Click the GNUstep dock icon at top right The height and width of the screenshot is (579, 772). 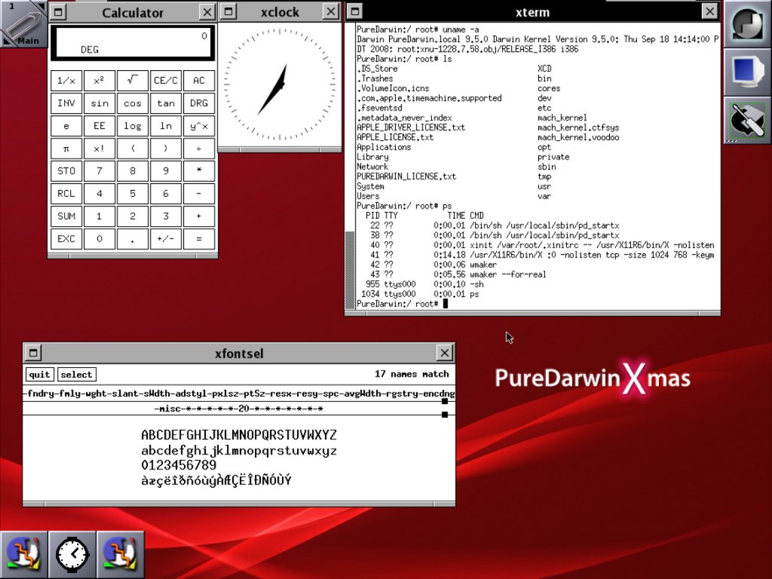[x=747, y=23]
